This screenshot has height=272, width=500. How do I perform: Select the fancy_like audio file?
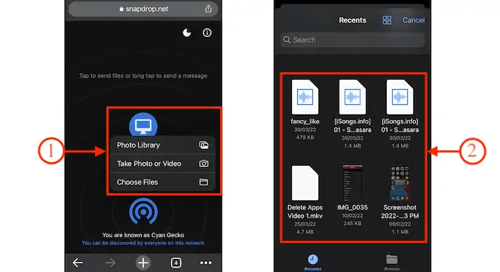[305, 110]
